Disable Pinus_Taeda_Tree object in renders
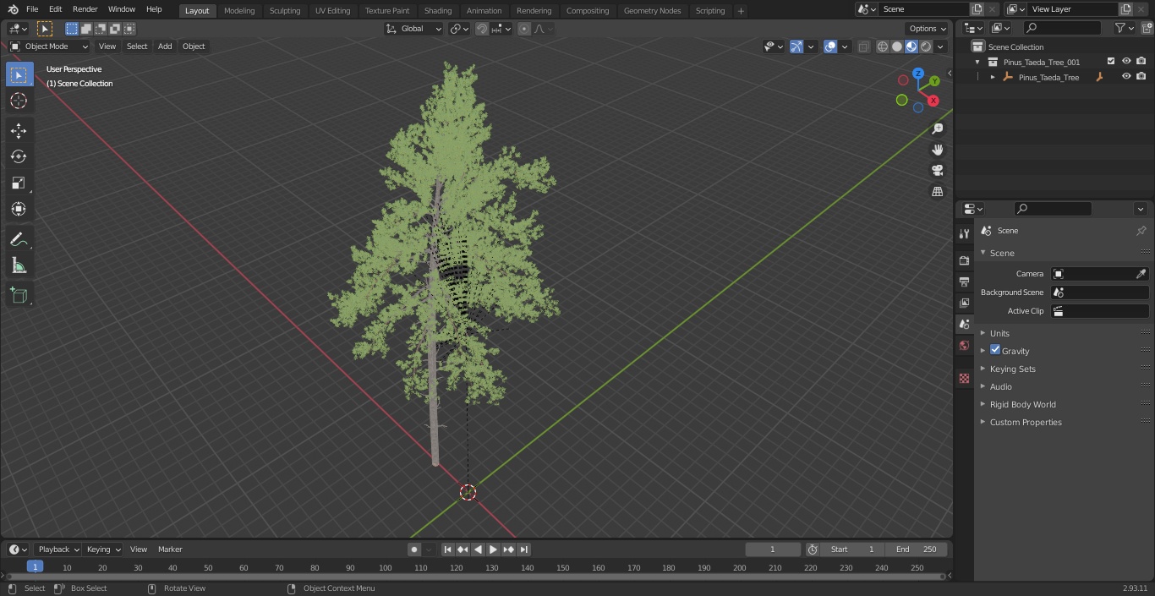 (1141, 77)
